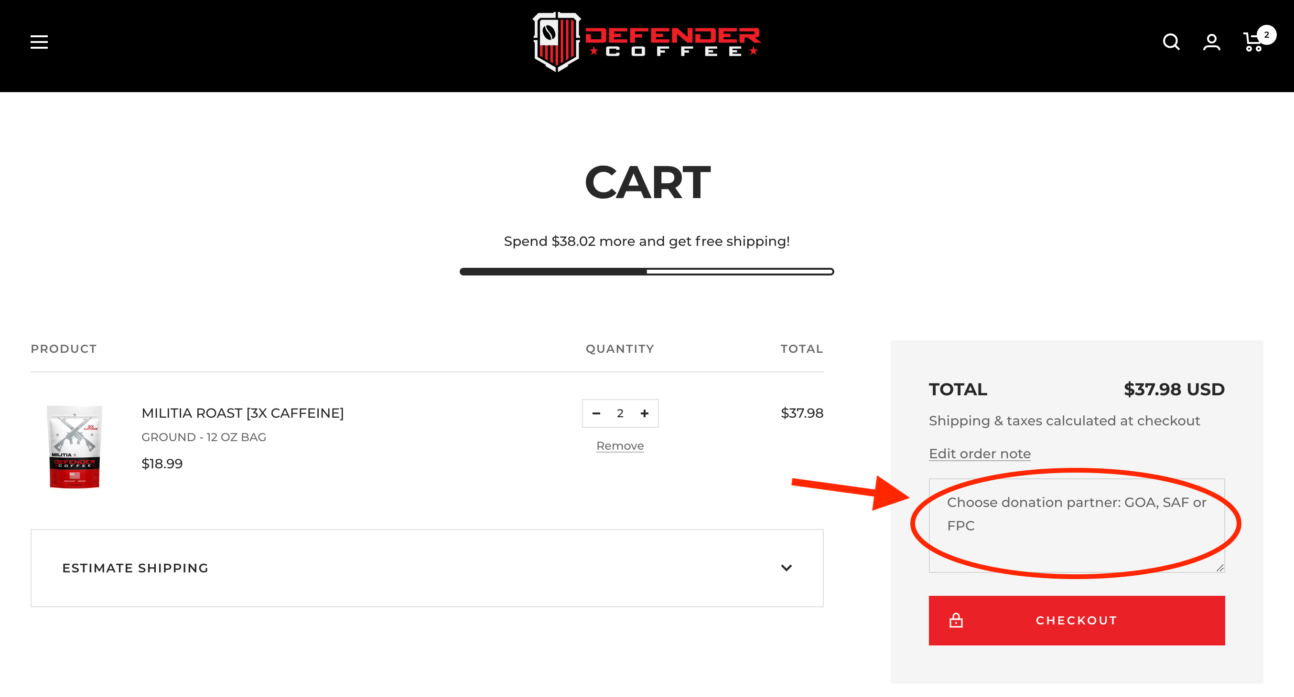This screenshot has width=1294, height=697.
Task: Click the free shipping progress bar
Action: 647,272
